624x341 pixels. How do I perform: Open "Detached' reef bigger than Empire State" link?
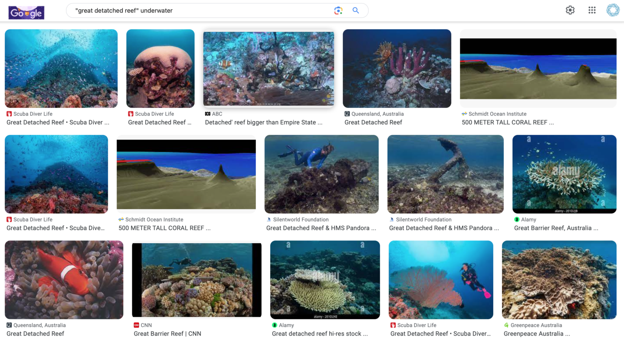pyautogui.click(x=264, y=122)
